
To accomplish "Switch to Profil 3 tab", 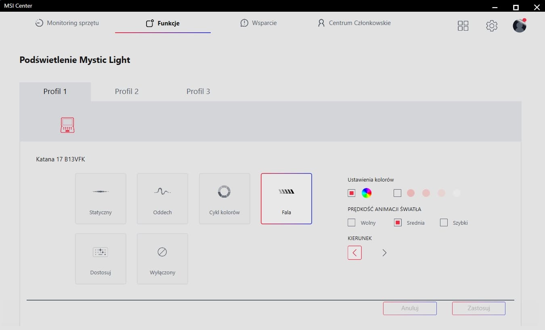I will (x=198, y=92).
